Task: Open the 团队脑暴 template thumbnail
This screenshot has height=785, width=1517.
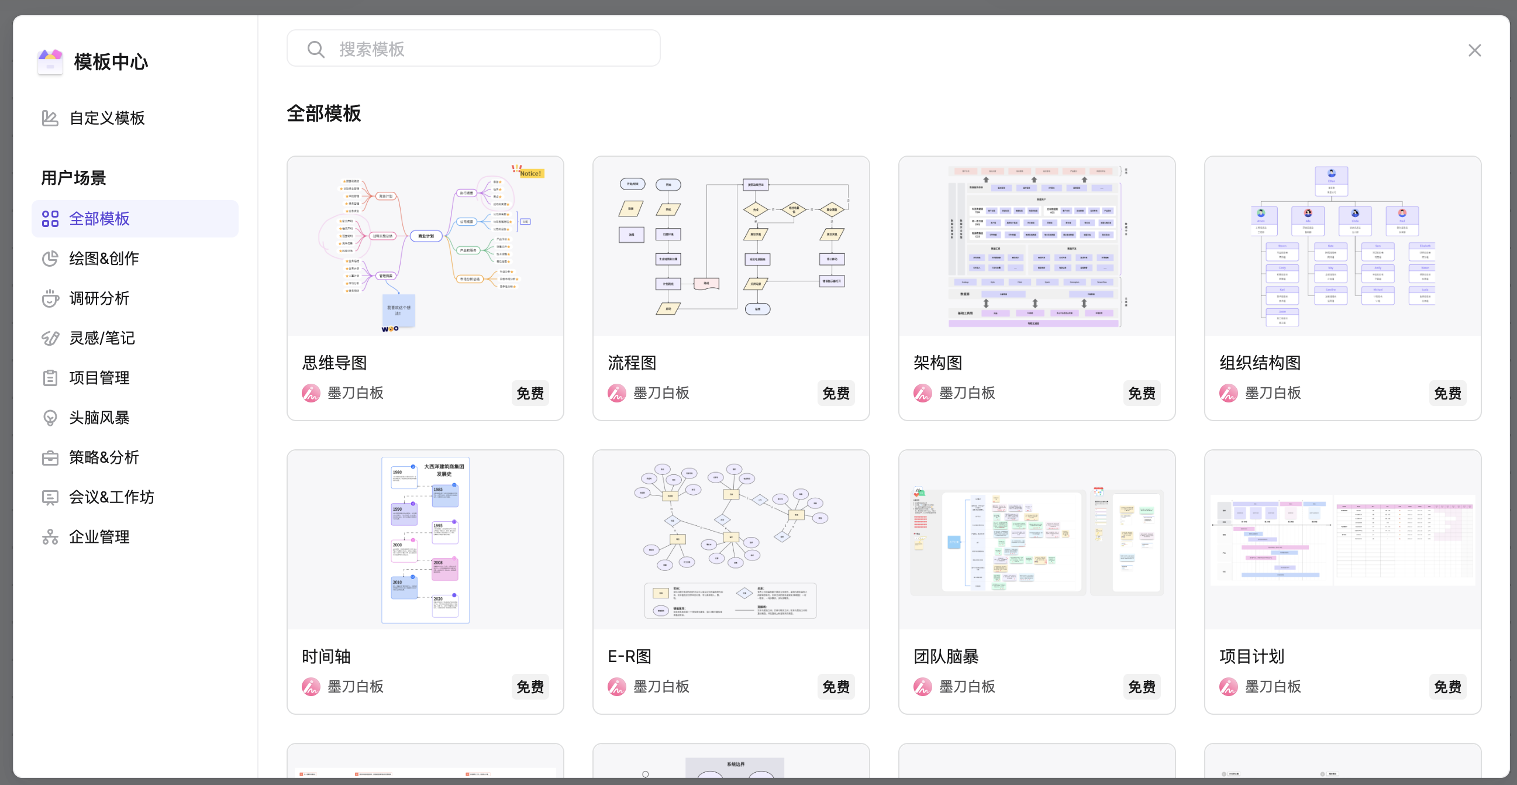Action: click(1036, 540)
